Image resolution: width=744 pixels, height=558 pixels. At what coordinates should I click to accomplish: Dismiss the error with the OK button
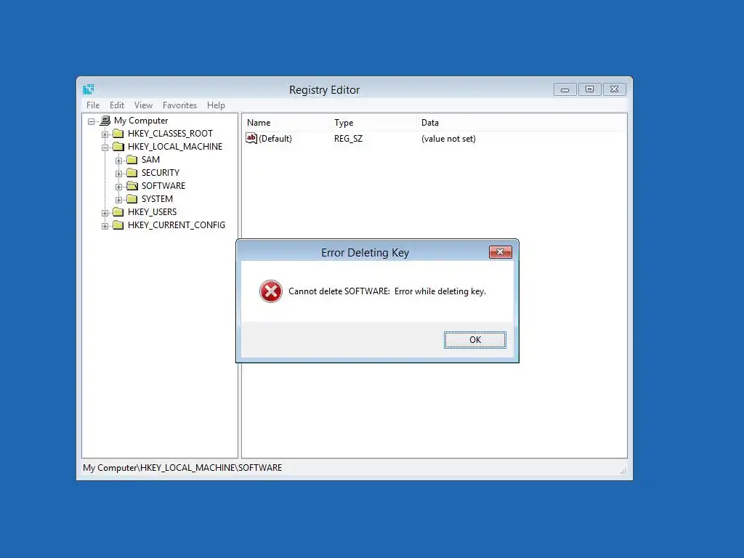coord(475,340)
